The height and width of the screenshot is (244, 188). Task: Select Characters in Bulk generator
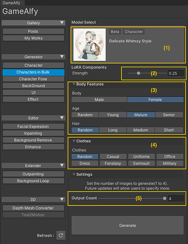[34, 72]
